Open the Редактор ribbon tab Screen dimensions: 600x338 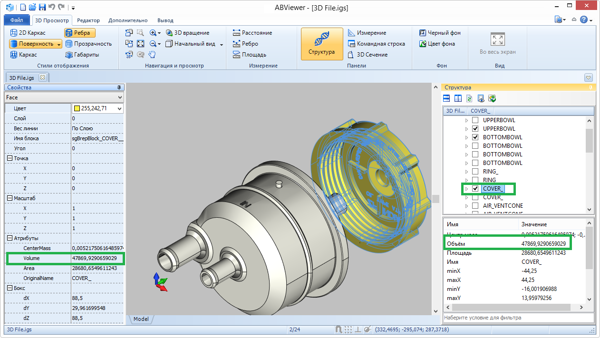tap(88, 20)
